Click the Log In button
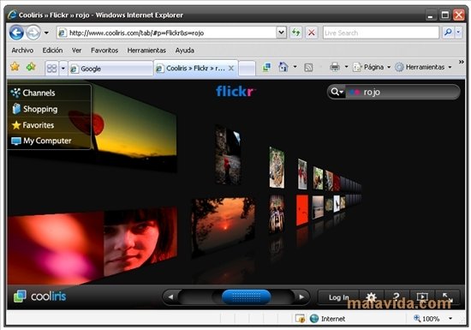Viewport: 471px width, 330px height. point(338,297)
